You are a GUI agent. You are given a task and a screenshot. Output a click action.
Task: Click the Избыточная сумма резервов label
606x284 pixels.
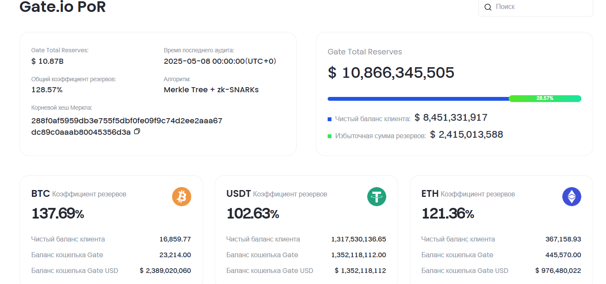click(x=380, y=136)
